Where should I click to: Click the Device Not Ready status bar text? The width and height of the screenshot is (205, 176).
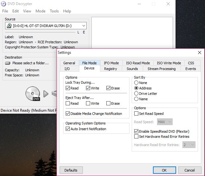click(29, 110)
